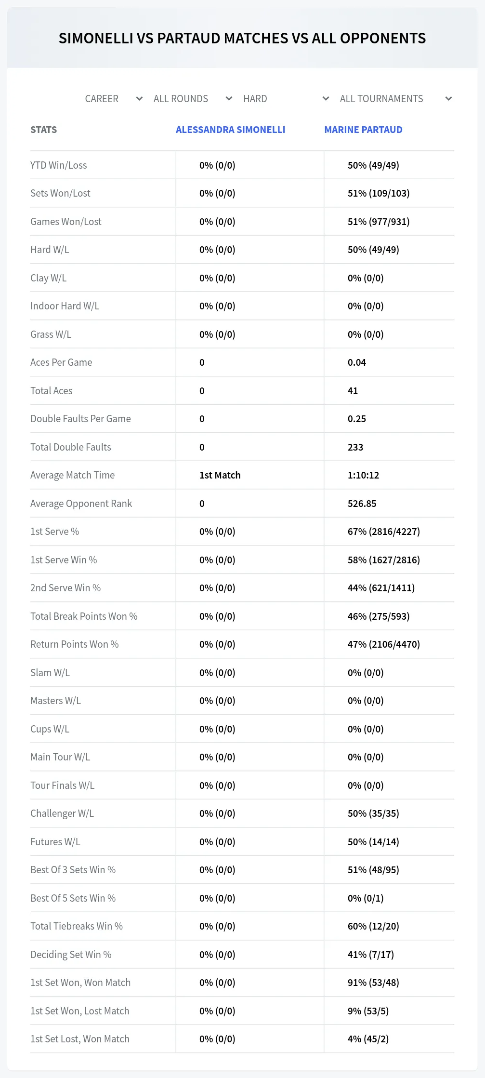Open the HARD surface dropdown
The width and height of the screenshot is (485, 1078).
click(x=286, y=99)
